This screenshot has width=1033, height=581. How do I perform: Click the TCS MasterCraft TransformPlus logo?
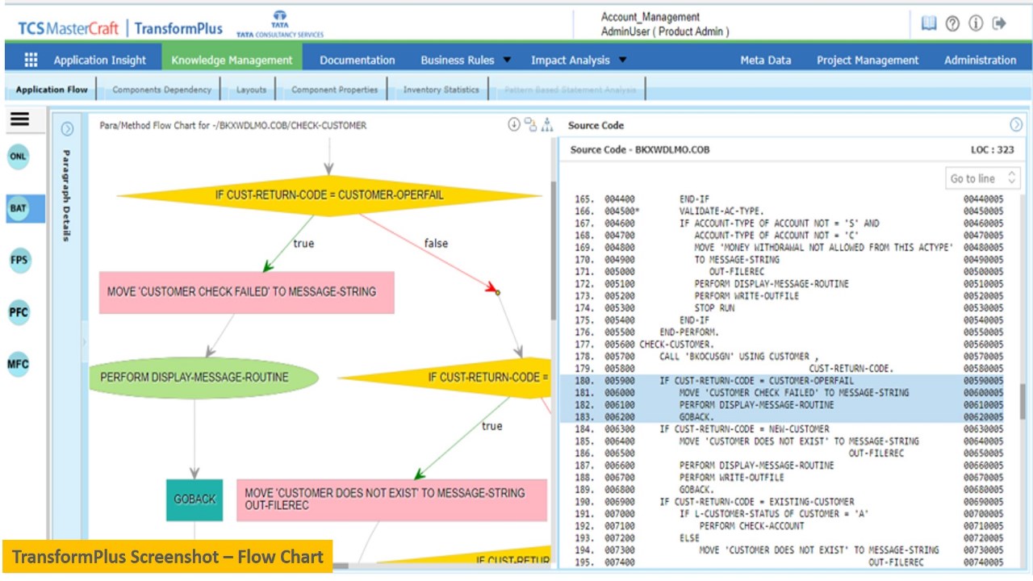pos(120,28)
